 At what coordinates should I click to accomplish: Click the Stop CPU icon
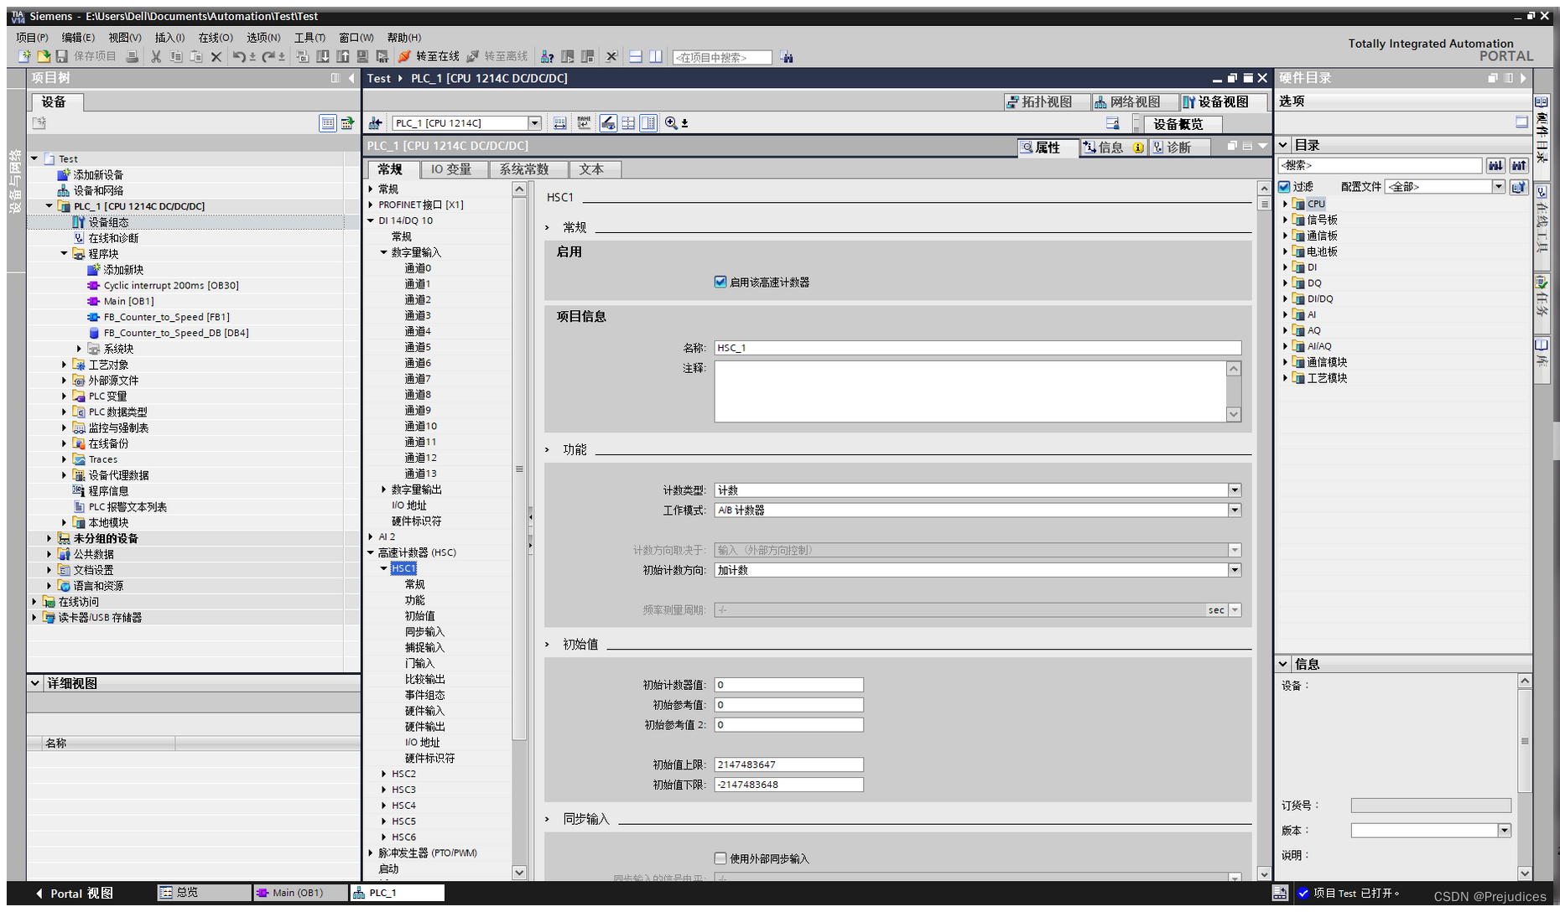click(588, 56)
